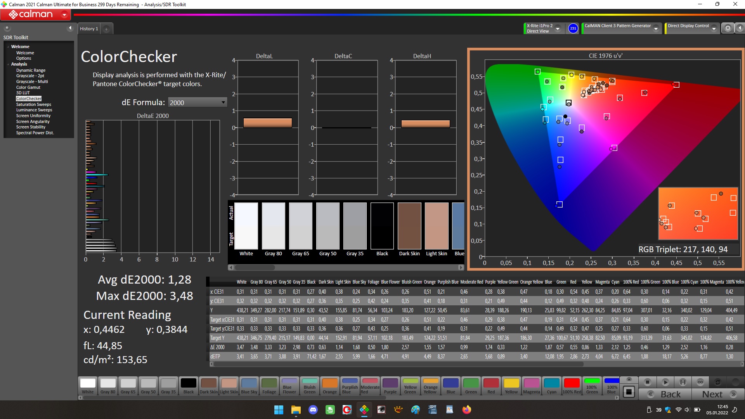Expand X-Rite i1Pro 2 meter dropdown

(558, 28)
